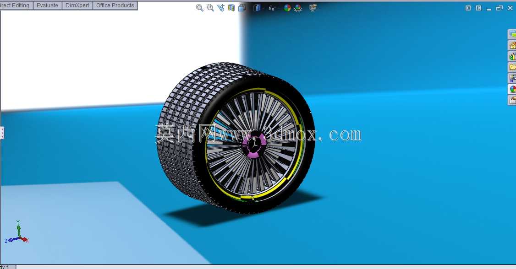Open Hide/Show Items glasses icon
Image resolution: width=516 pixels, height=269 pixels.
pyautogui.click(x=271, y=8)
